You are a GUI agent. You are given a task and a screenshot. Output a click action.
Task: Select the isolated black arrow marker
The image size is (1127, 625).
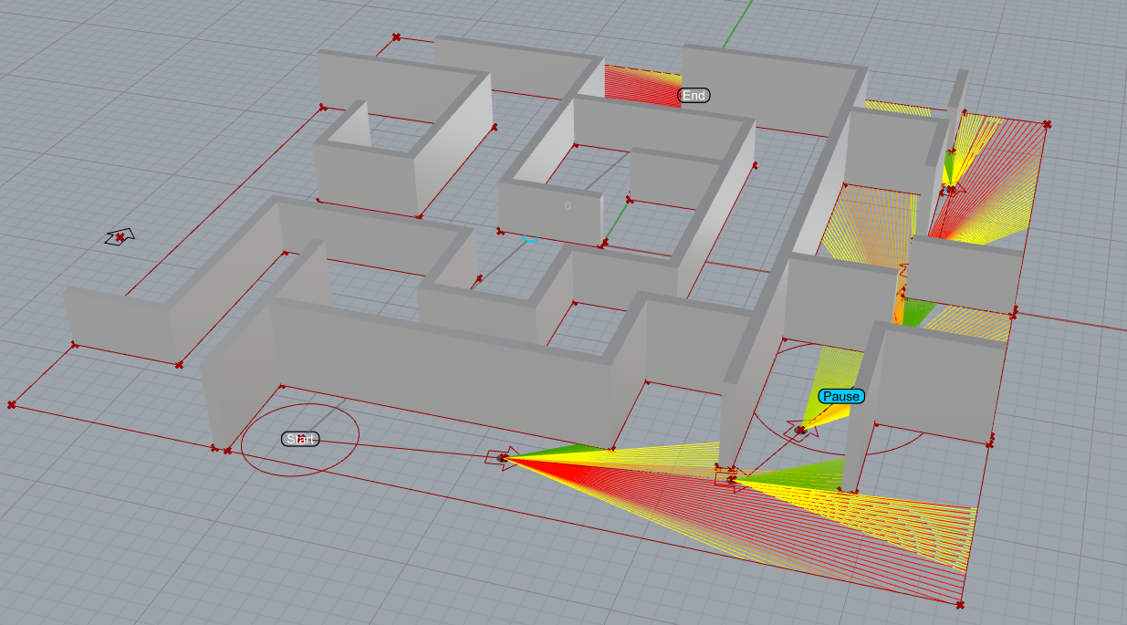(120, 237)
